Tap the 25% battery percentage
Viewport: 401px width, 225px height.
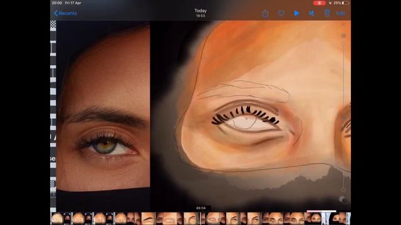point(337,3)
